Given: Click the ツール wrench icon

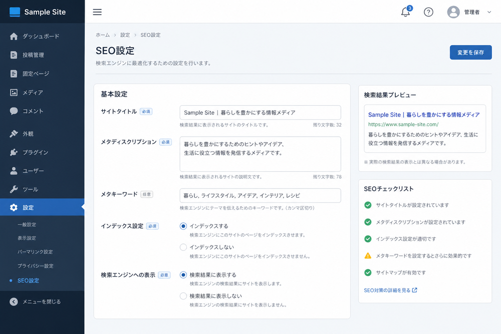Looking at the screenshot, I should [14, 189].
